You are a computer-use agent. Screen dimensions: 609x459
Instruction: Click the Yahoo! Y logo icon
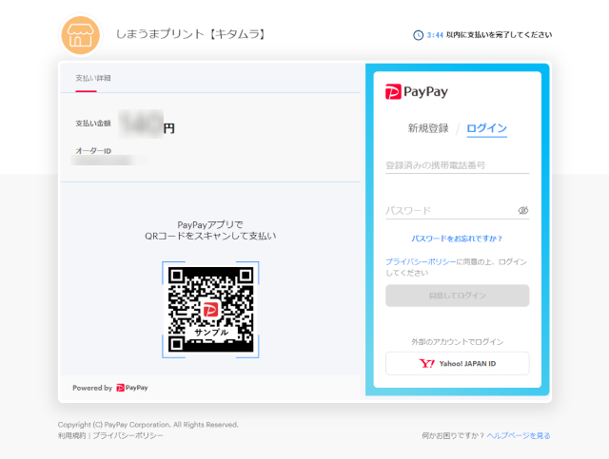point(426,364)
